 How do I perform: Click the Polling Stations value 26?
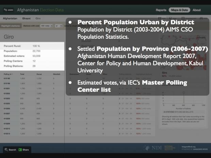(34, 66)
